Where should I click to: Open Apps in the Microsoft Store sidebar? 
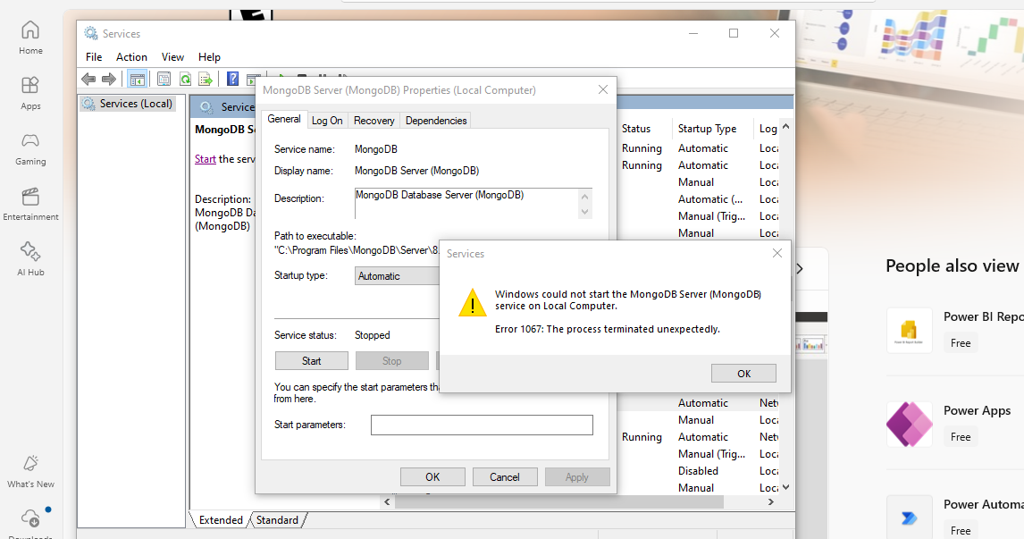(x=30, y=94)
